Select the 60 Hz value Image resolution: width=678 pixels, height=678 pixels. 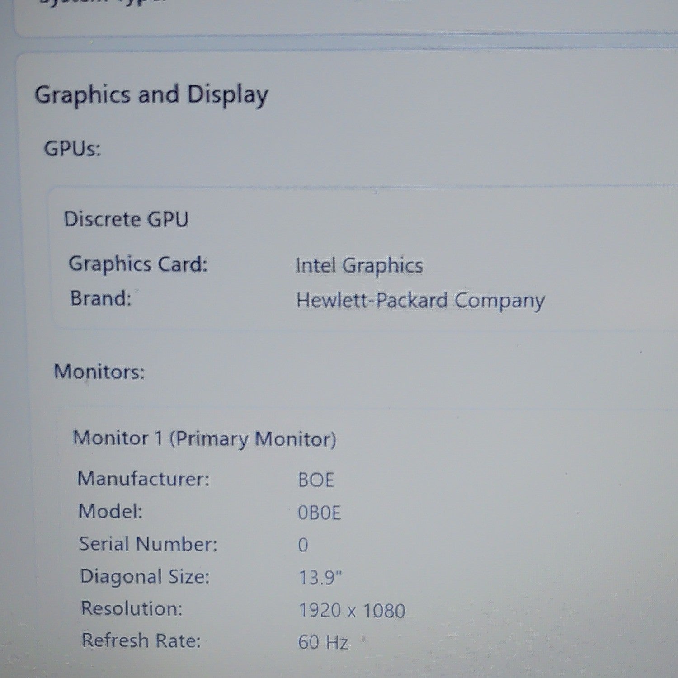(x=323, y=642)
